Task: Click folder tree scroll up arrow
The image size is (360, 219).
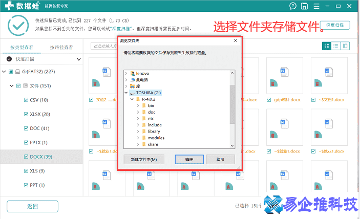Action: (x=232, y=73)
